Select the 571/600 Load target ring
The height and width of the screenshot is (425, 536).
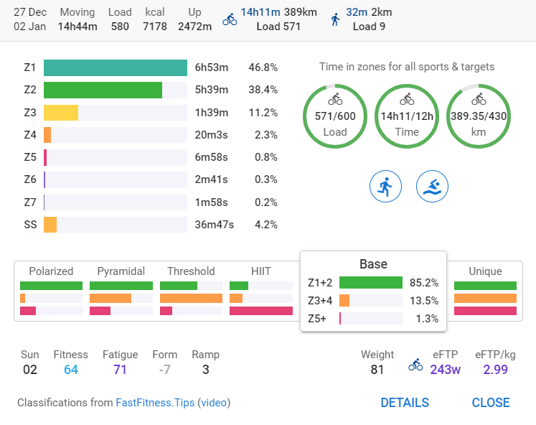click(335, 116)
